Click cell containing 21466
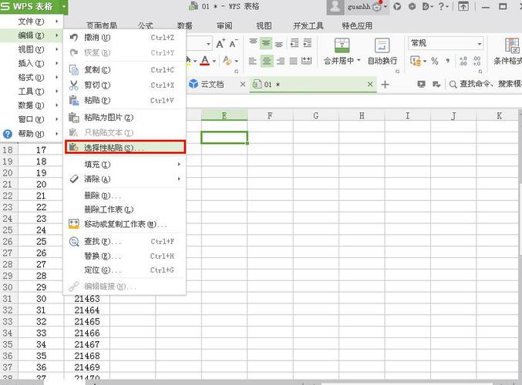522x385 pixels. tap(87, 333)
